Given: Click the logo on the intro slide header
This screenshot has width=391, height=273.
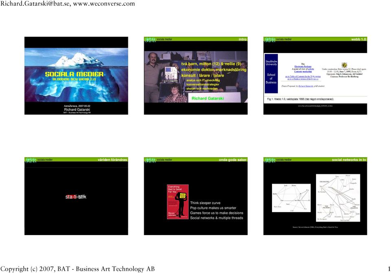Looking at the screenshot, I should pos(150,40).
